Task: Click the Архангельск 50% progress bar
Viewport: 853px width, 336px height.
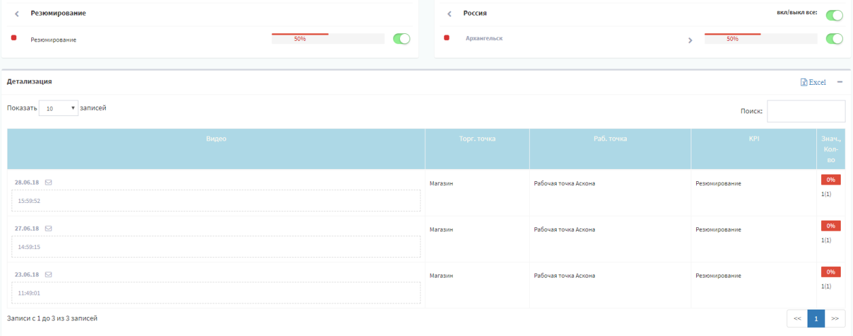Action: pyautogui.click(x=761, y=39)
